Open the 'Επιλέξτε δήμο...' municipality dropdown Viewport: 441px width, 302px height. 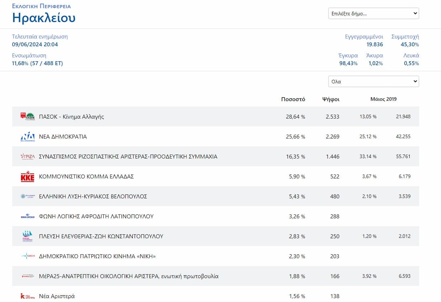(x=373, y=14)
